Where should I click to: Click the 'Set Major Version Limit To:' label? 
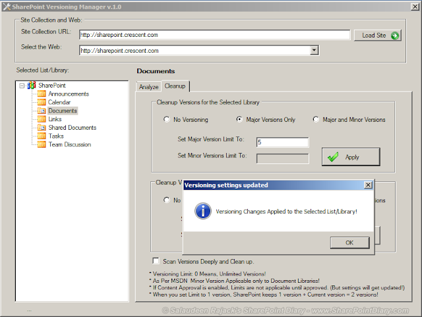pos(211,139)
